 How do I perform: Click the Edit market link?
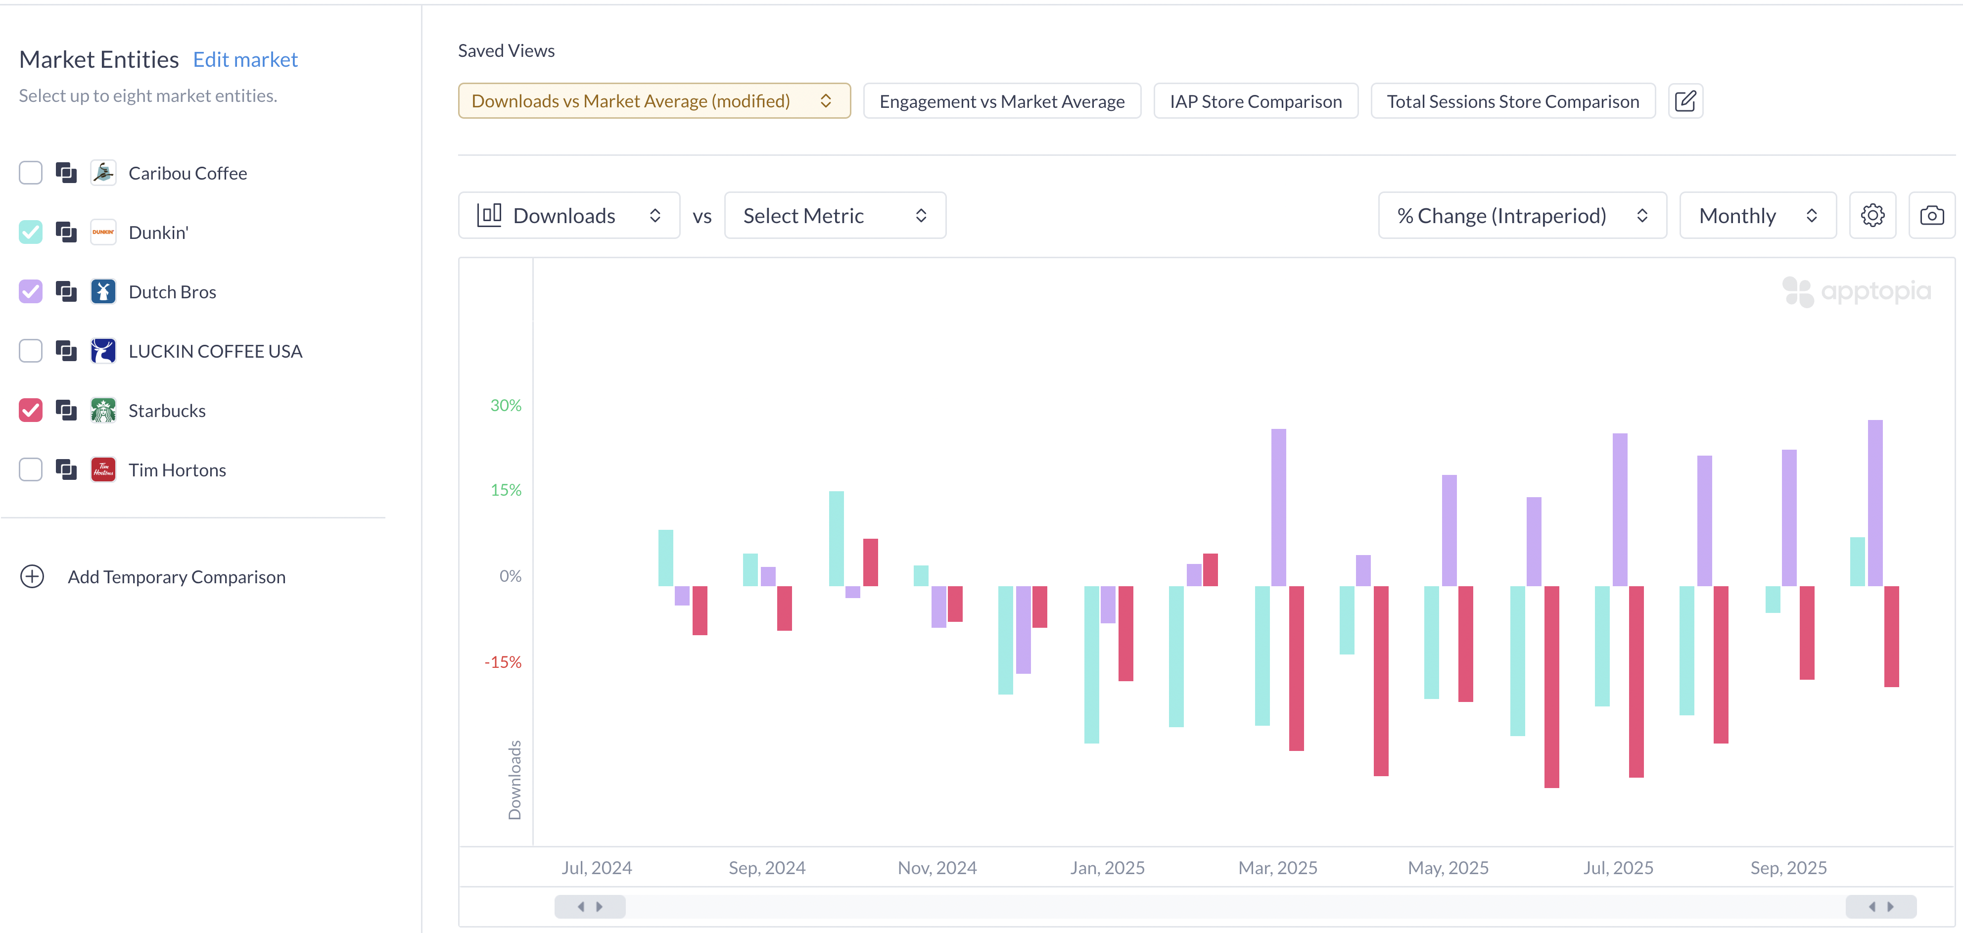(244, 59)
